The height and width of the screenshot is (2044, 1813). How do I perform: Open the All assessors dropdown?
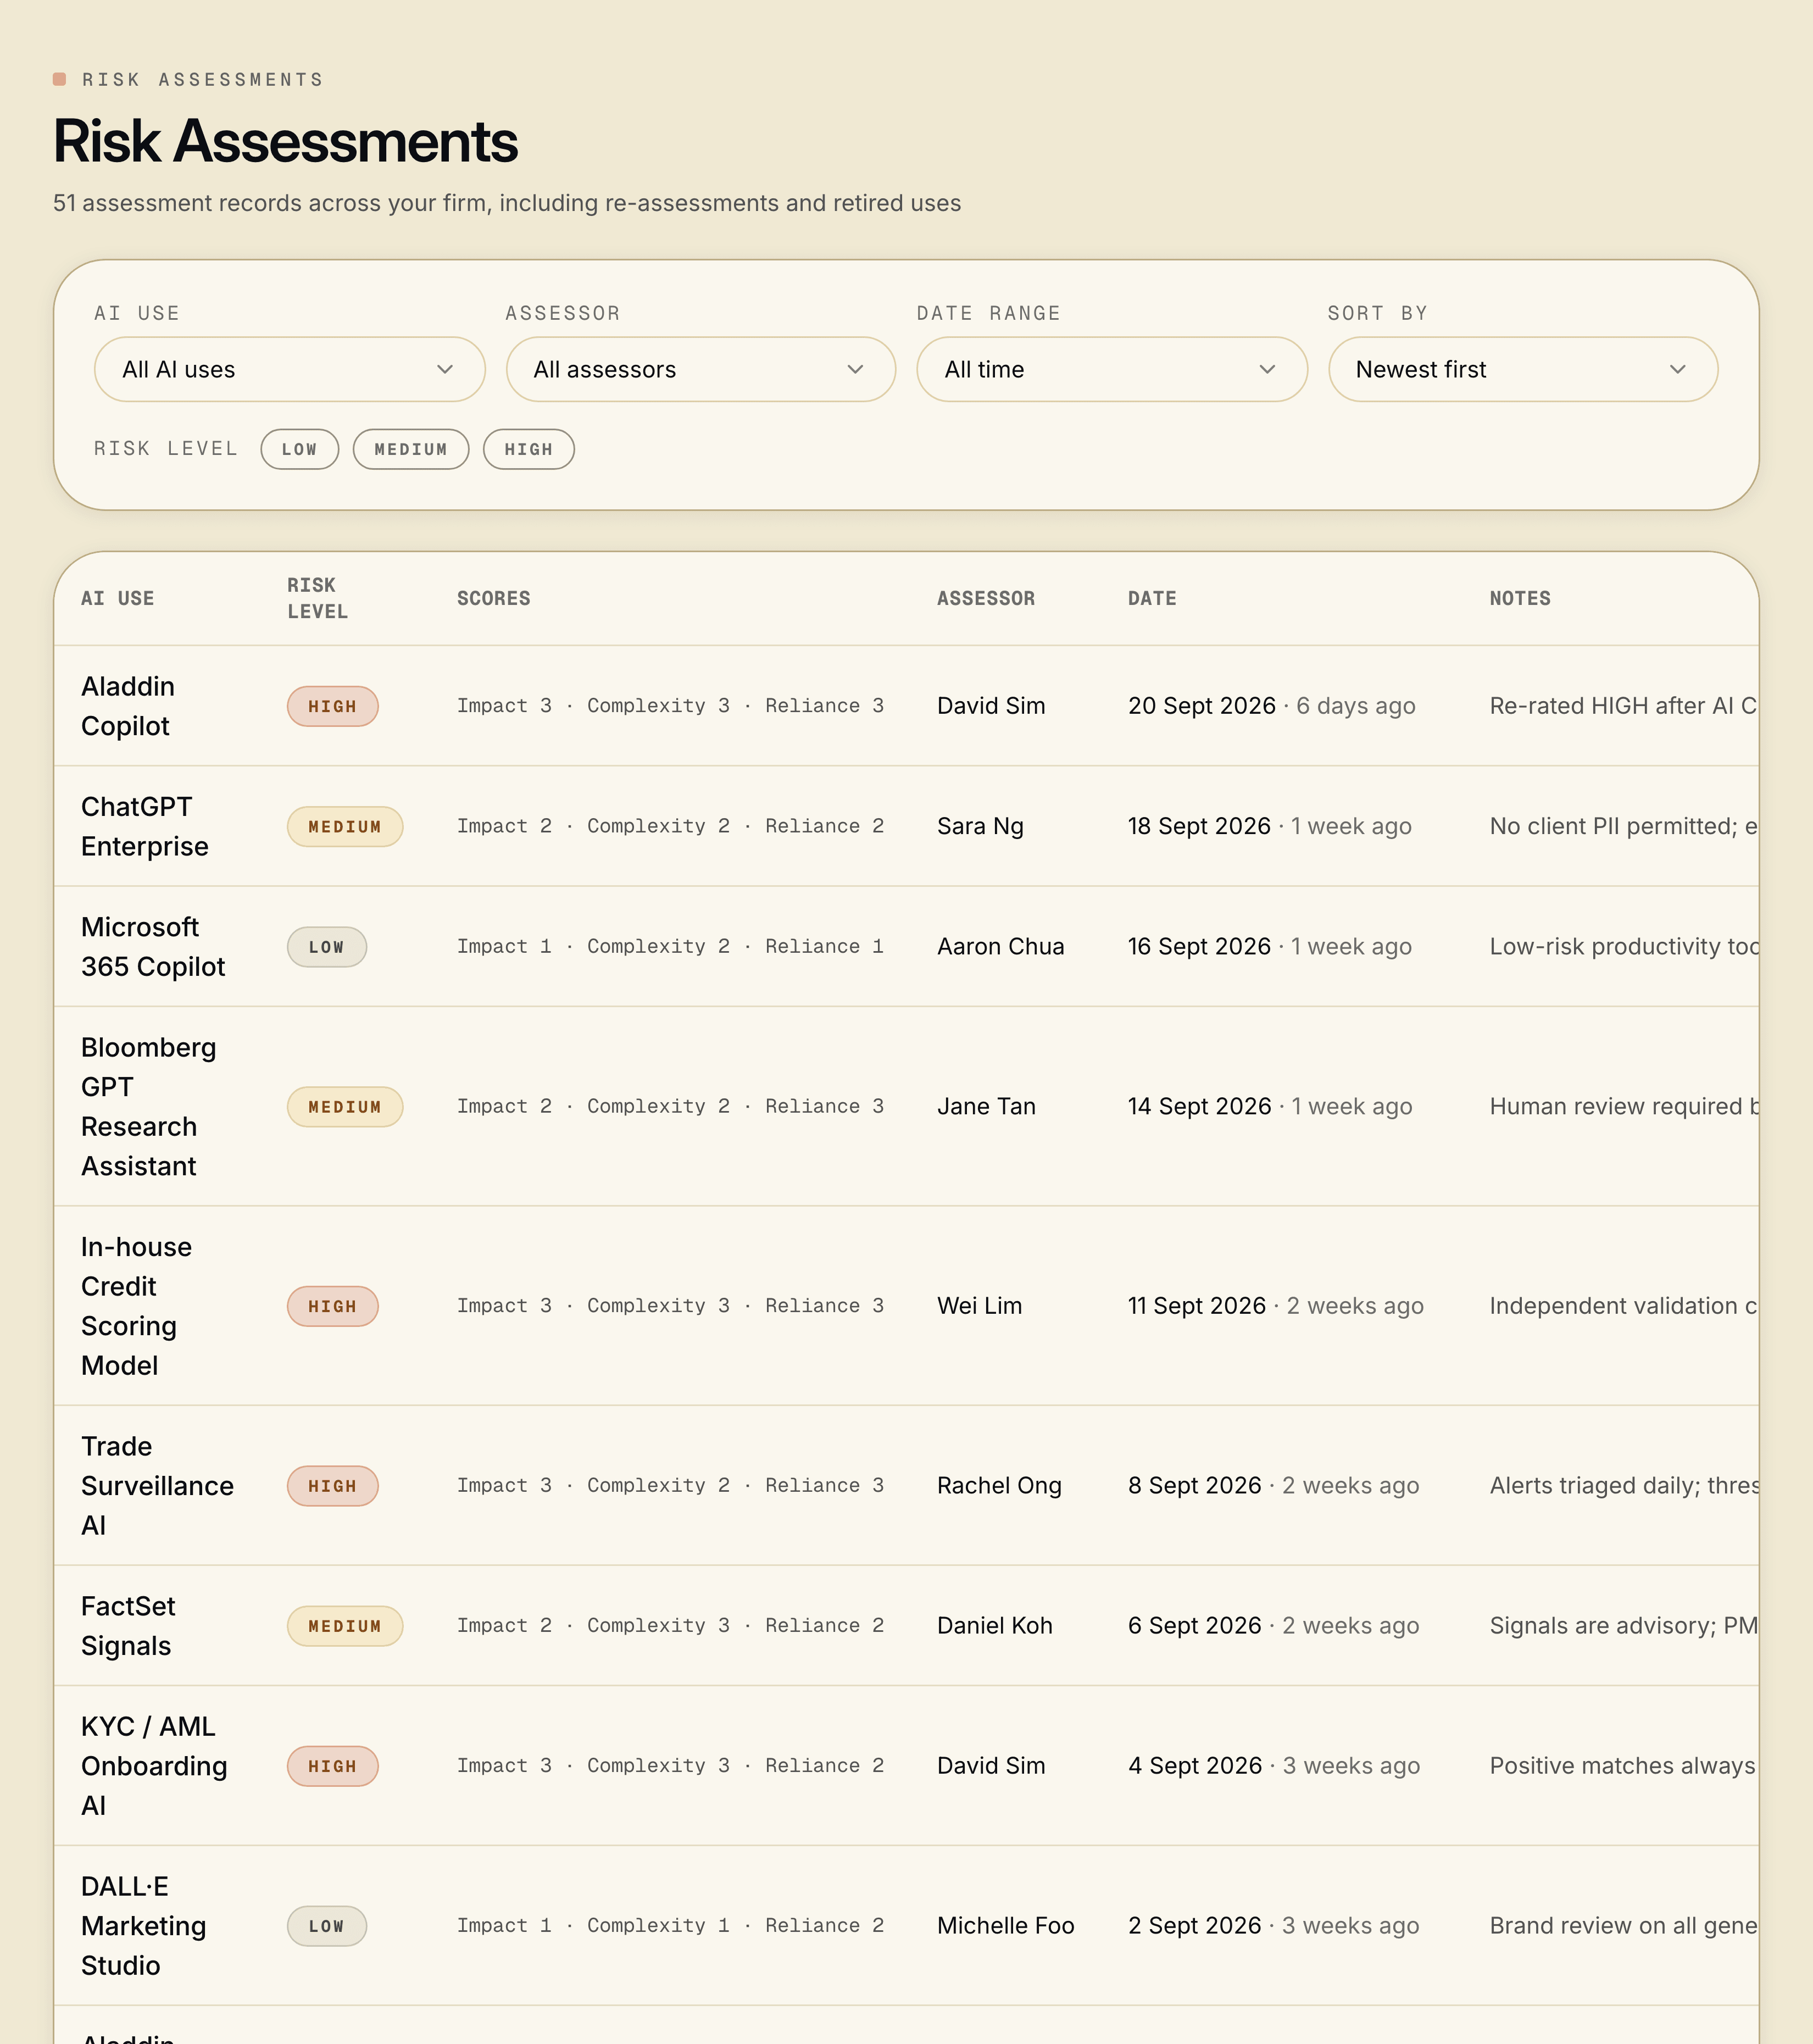point(700,369)
